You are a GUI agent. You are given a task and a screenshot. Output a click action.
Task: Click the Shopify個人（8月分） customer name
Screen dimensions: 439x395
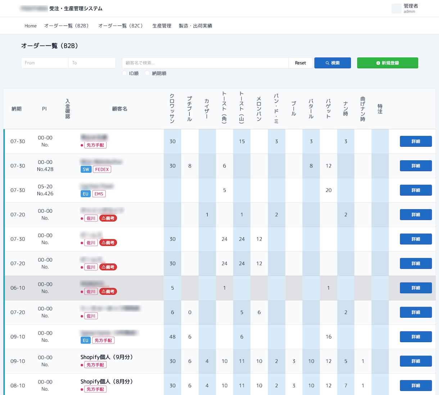(x=107, y=381)
